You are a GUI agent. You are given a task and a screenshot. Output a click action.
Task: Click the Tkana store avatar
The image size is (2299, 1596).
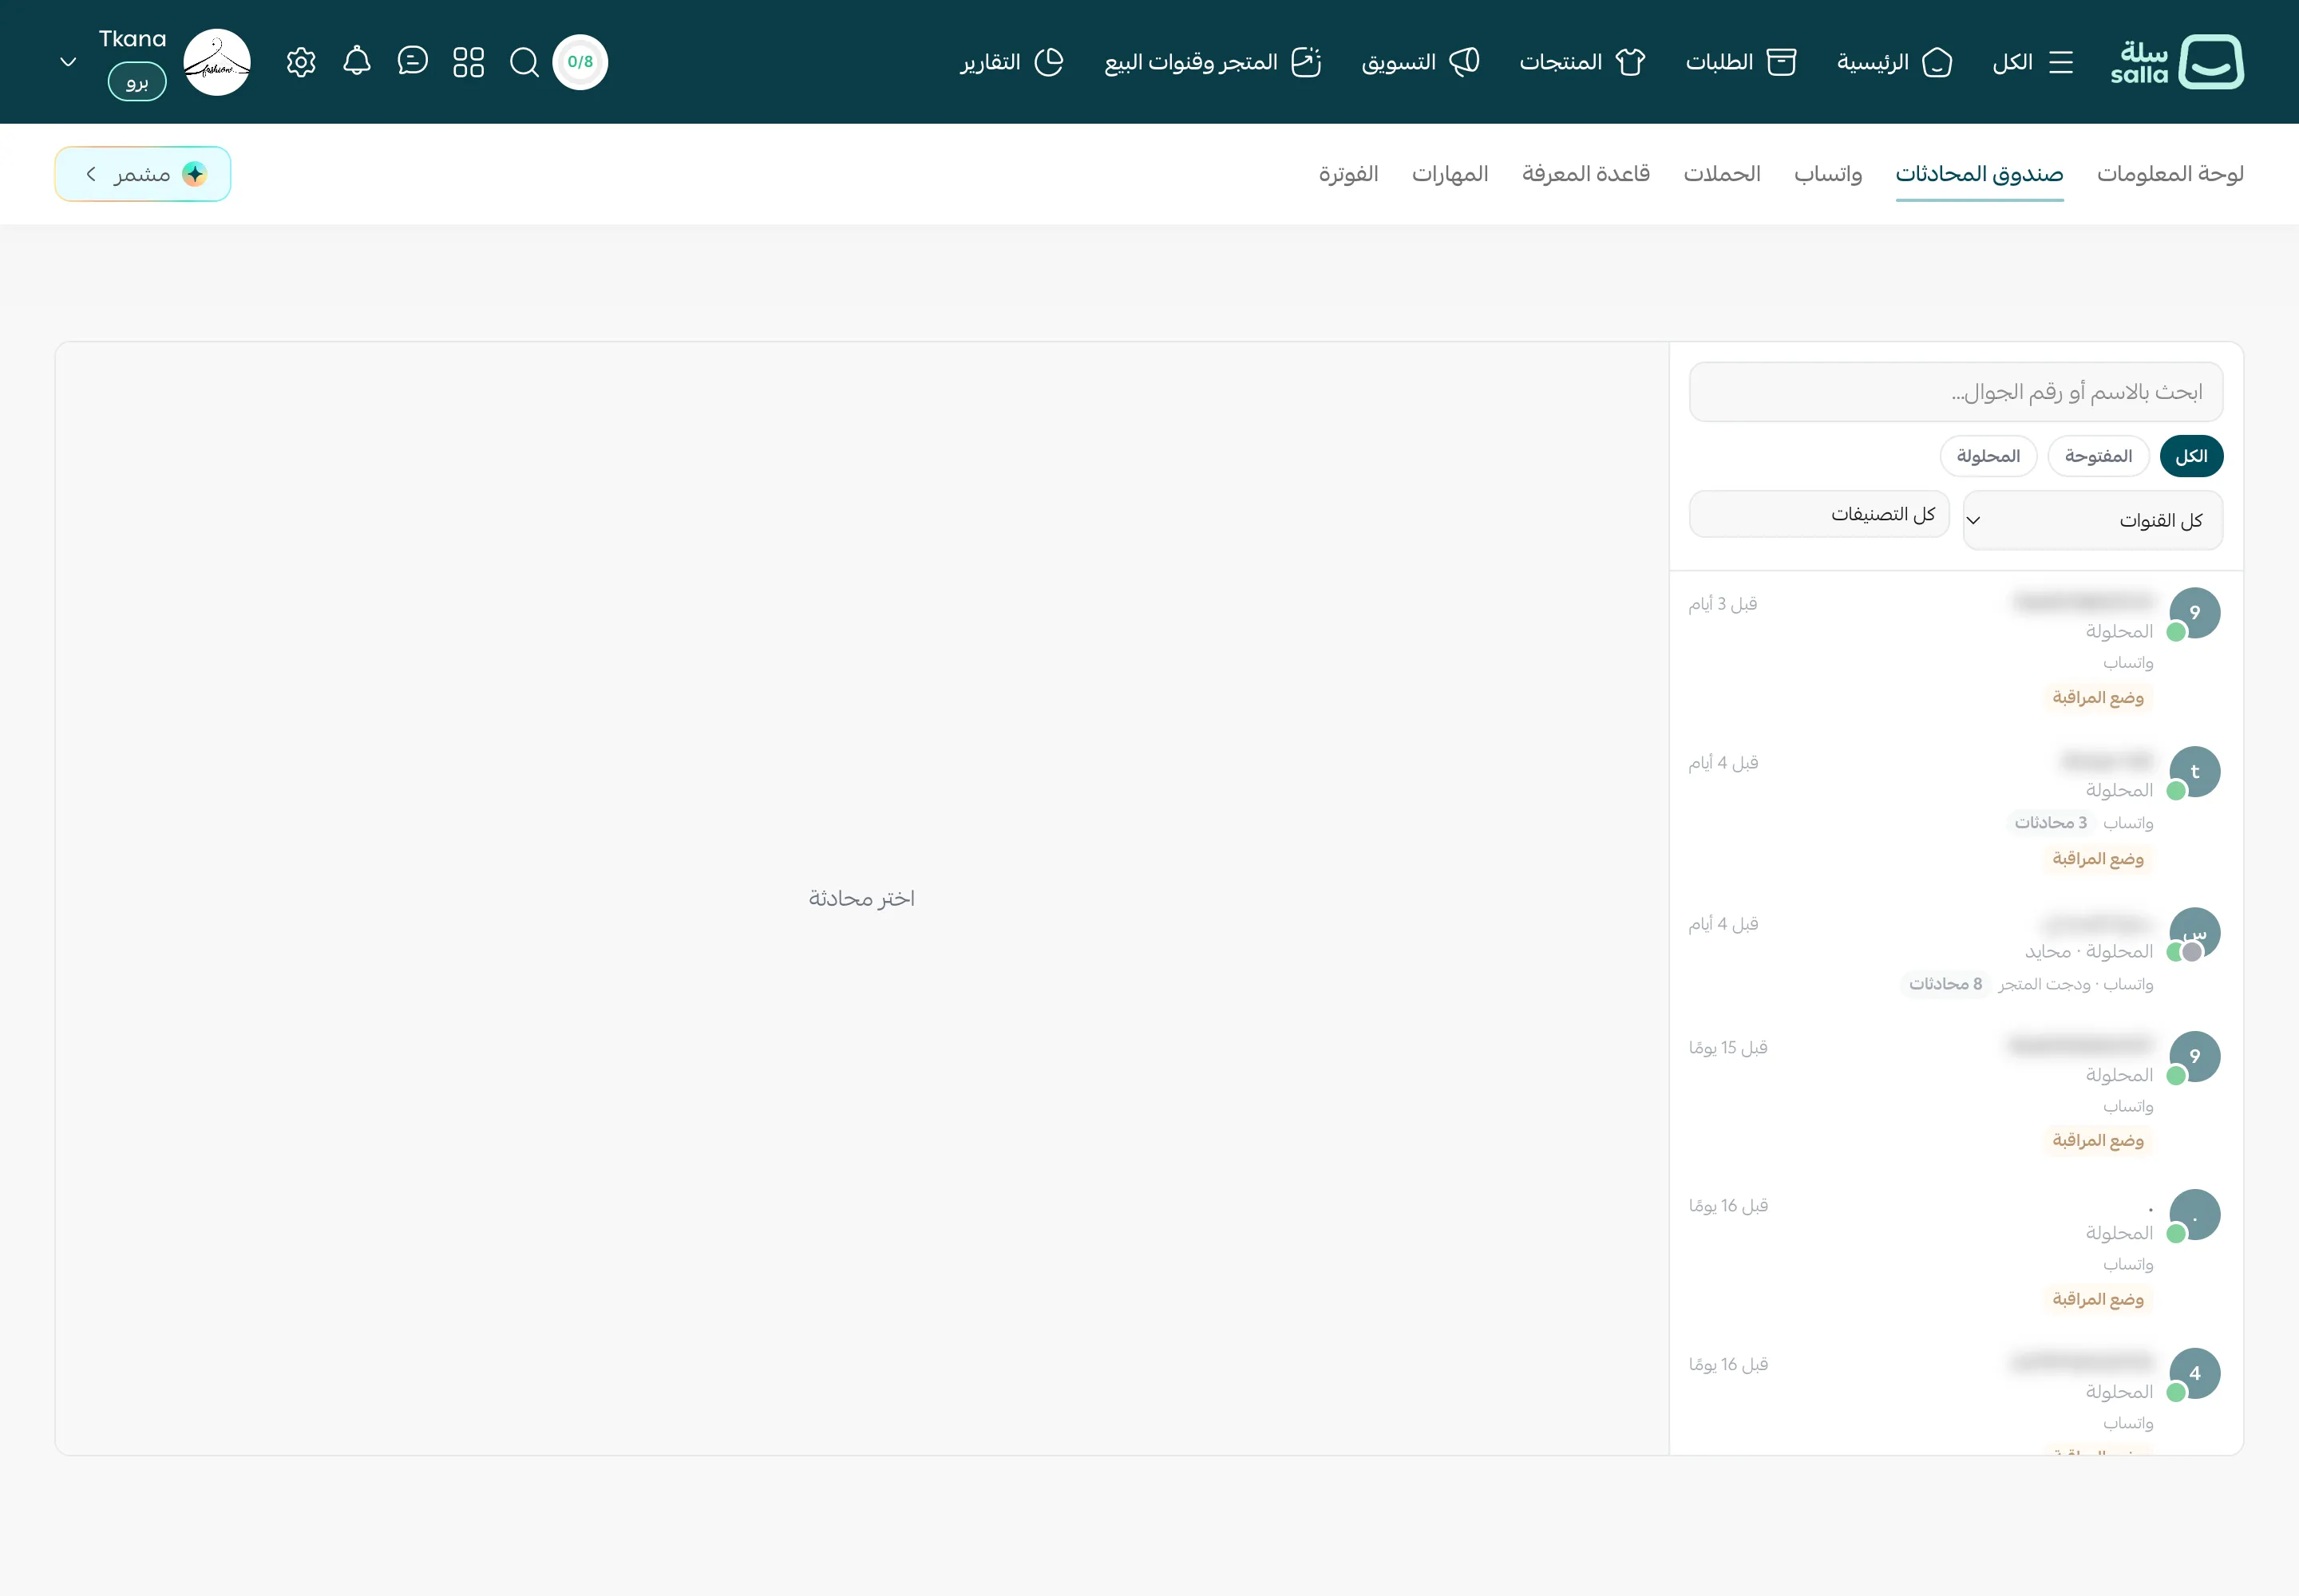pyautogui.click(x=217, y=62)
